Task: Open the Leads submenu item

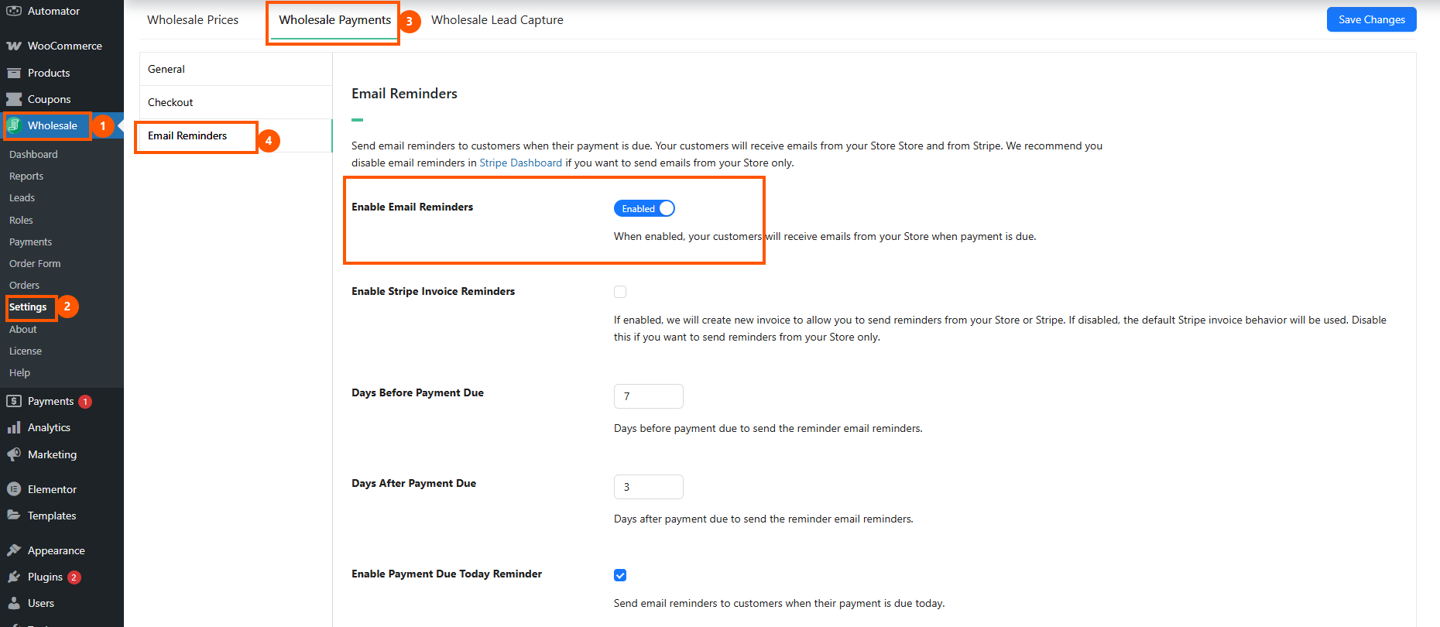Action: coord(22,197)
